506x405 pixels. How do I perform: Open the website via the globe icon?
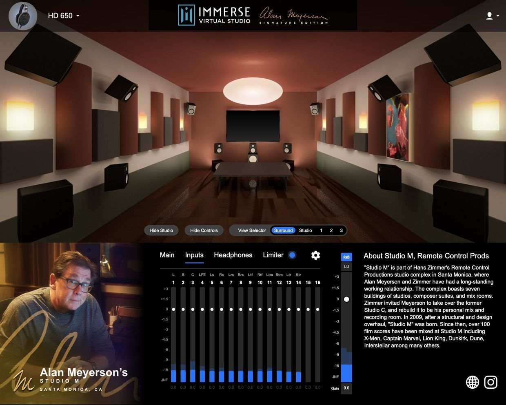coord(472,382)
